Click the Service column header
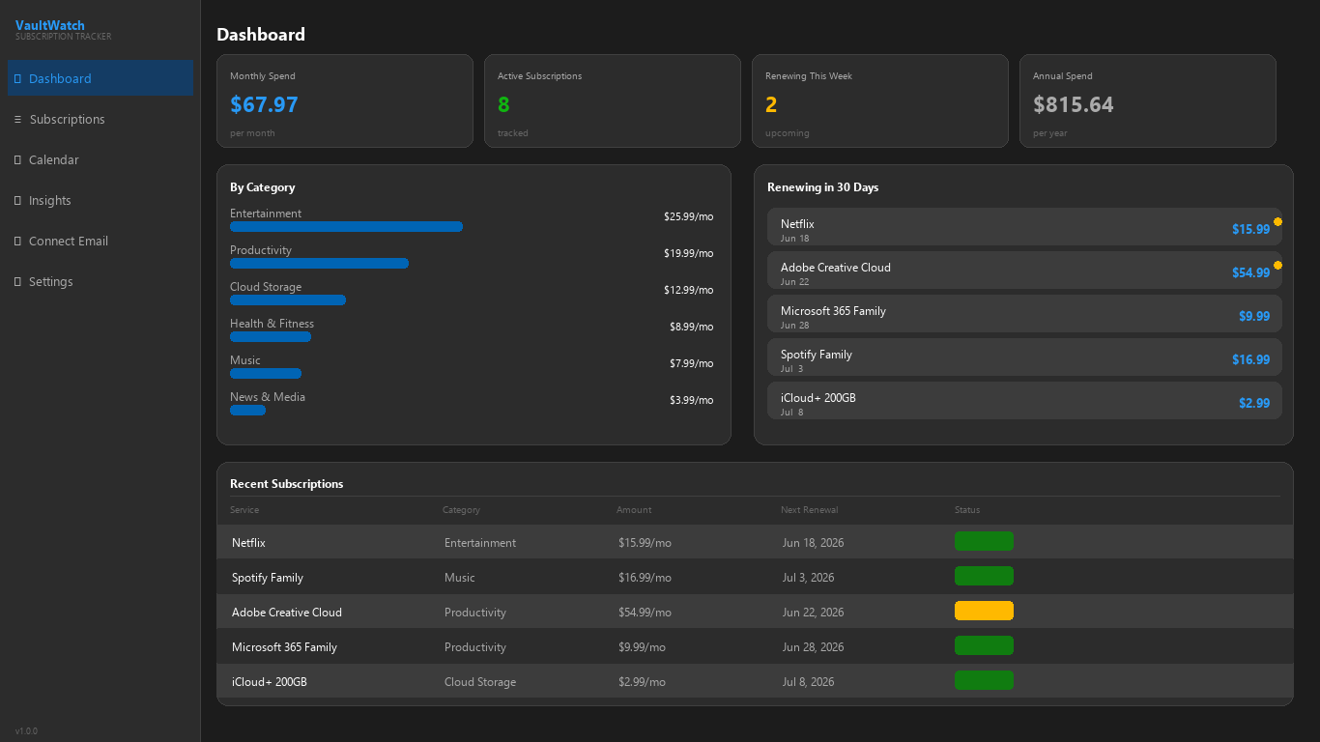 [244, 510]
